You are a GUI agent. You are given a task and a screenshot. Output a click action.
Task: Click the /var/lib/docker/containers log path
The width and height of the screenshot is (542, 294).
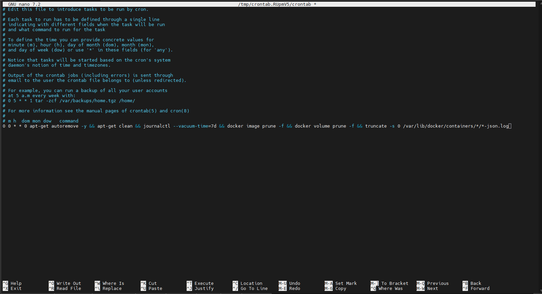(456, 126)
